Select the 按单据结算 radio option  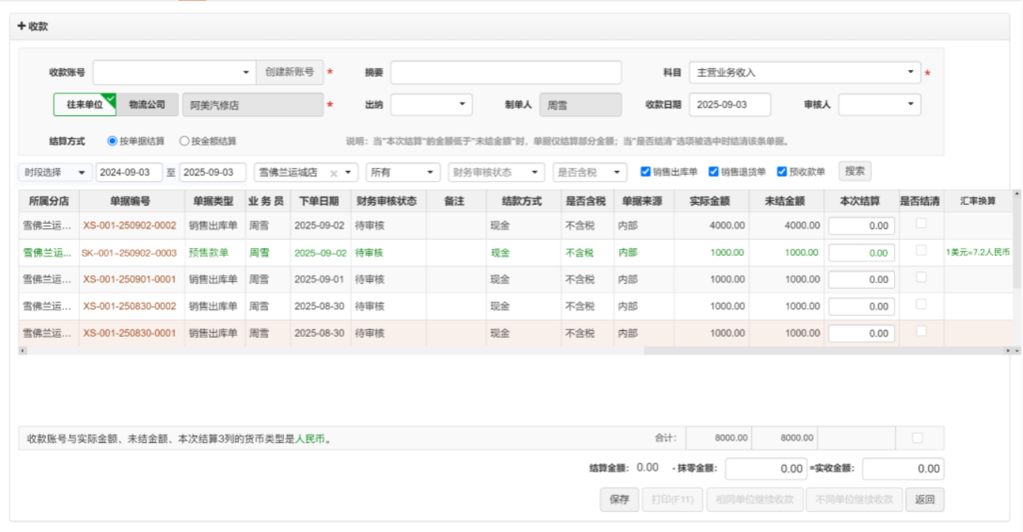(x=113, y=141)
